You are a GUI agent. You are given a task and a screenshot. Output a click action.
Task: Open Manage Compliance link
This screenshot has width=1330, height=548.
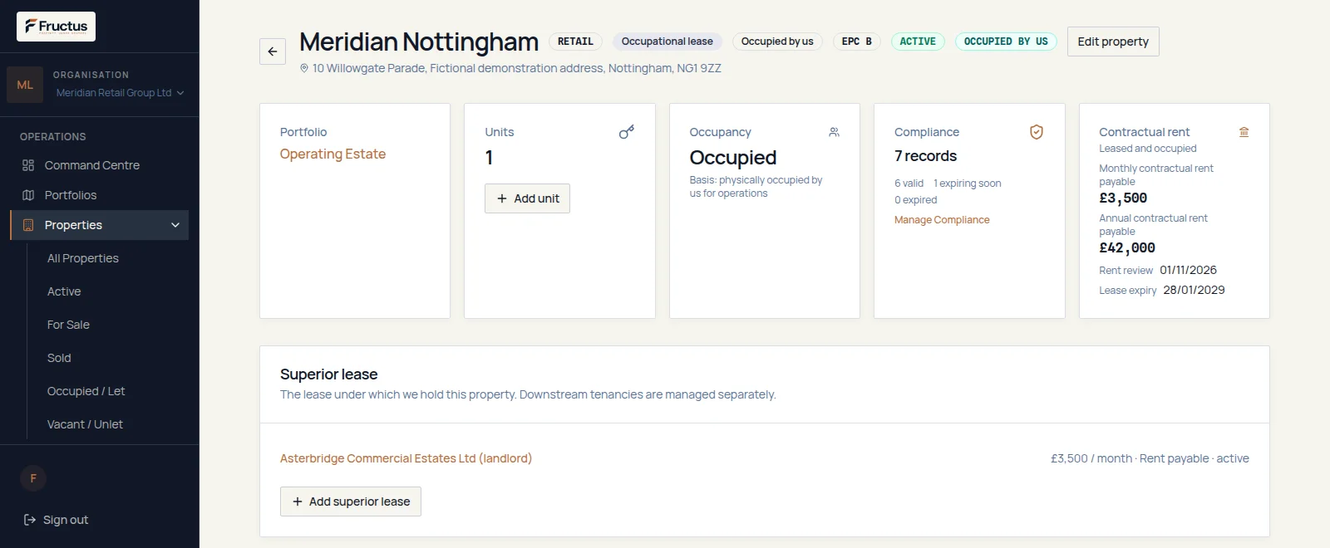(x=942, y=220)
